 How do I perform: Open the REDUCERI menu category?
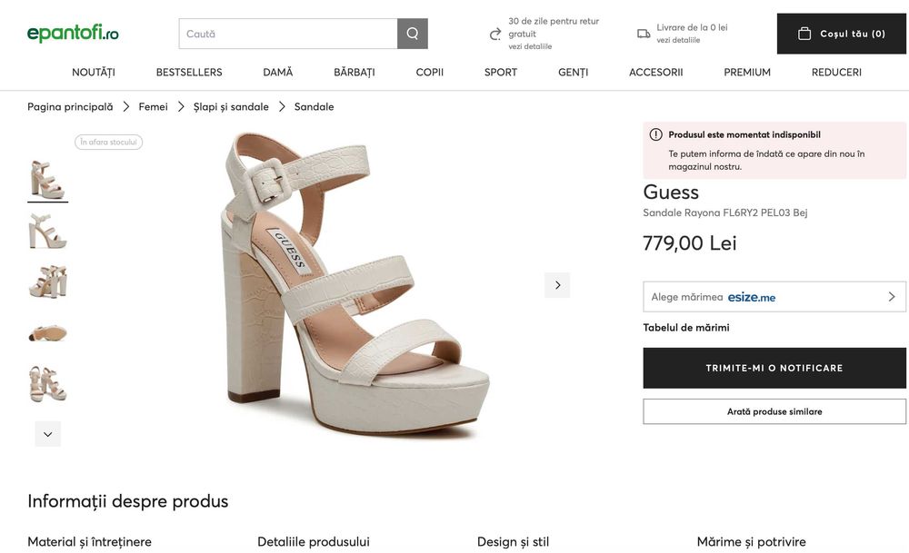point(836,73)
